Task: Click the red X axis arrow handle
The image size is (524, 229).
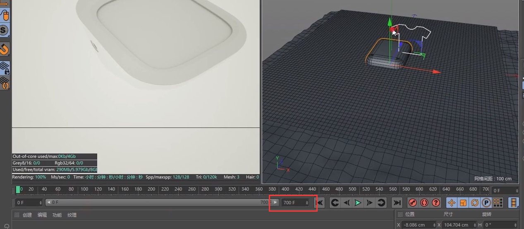Action: (x=437, y=72)
